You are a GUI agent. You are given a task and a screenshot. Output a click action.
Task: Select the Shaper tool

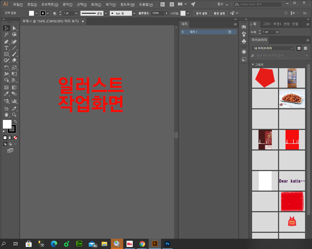point(6,60)
